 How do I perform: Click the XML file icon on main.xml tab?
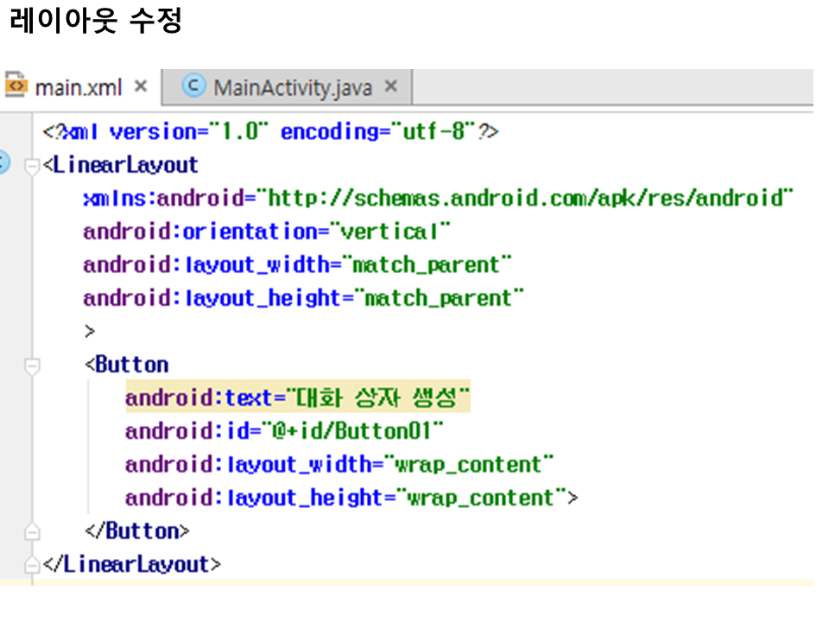point(16,87)
